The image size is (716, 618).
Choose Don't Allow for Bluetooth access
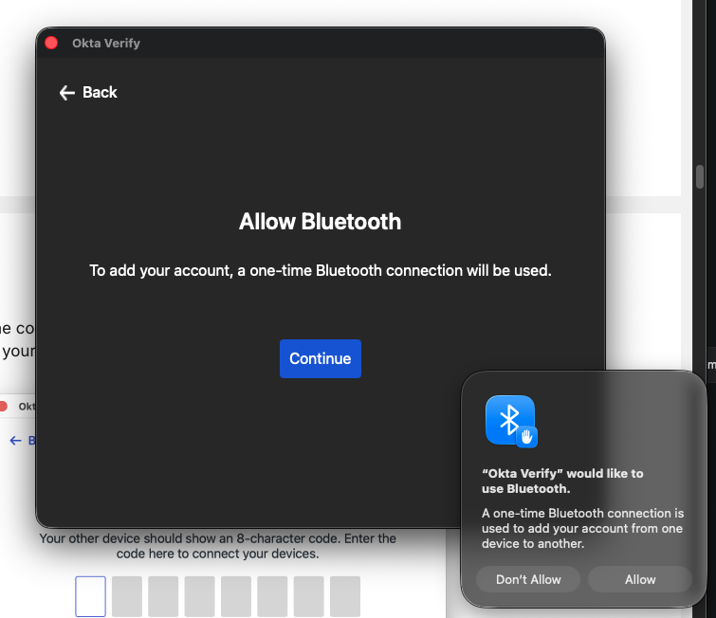pyautogui.click(x=528, y=579)
